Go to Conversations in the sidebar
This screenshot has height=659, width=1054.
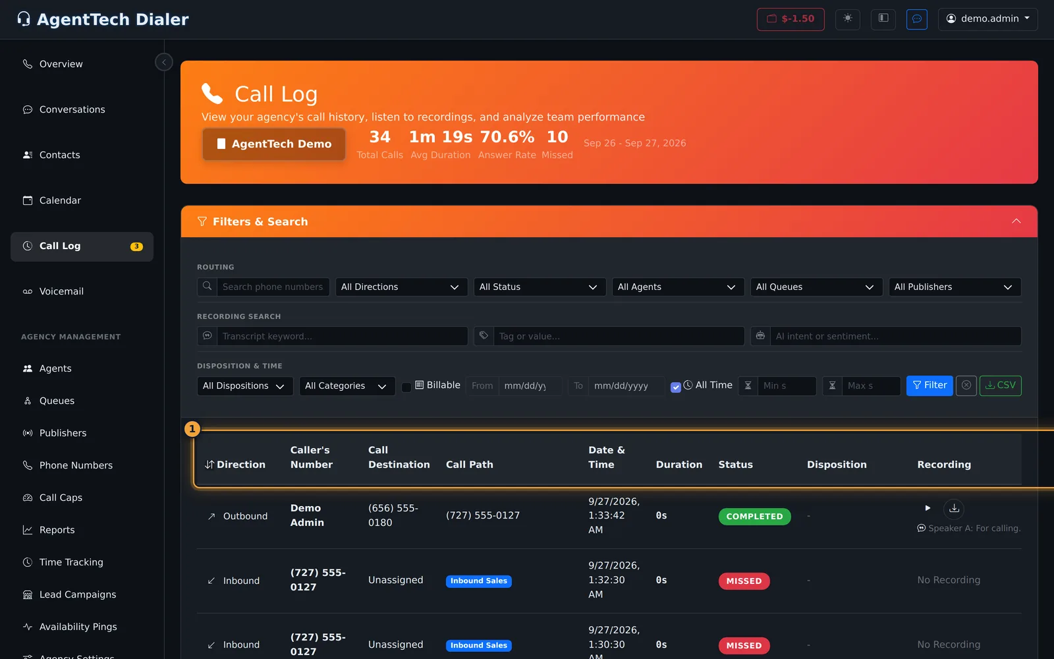(82, 109)
